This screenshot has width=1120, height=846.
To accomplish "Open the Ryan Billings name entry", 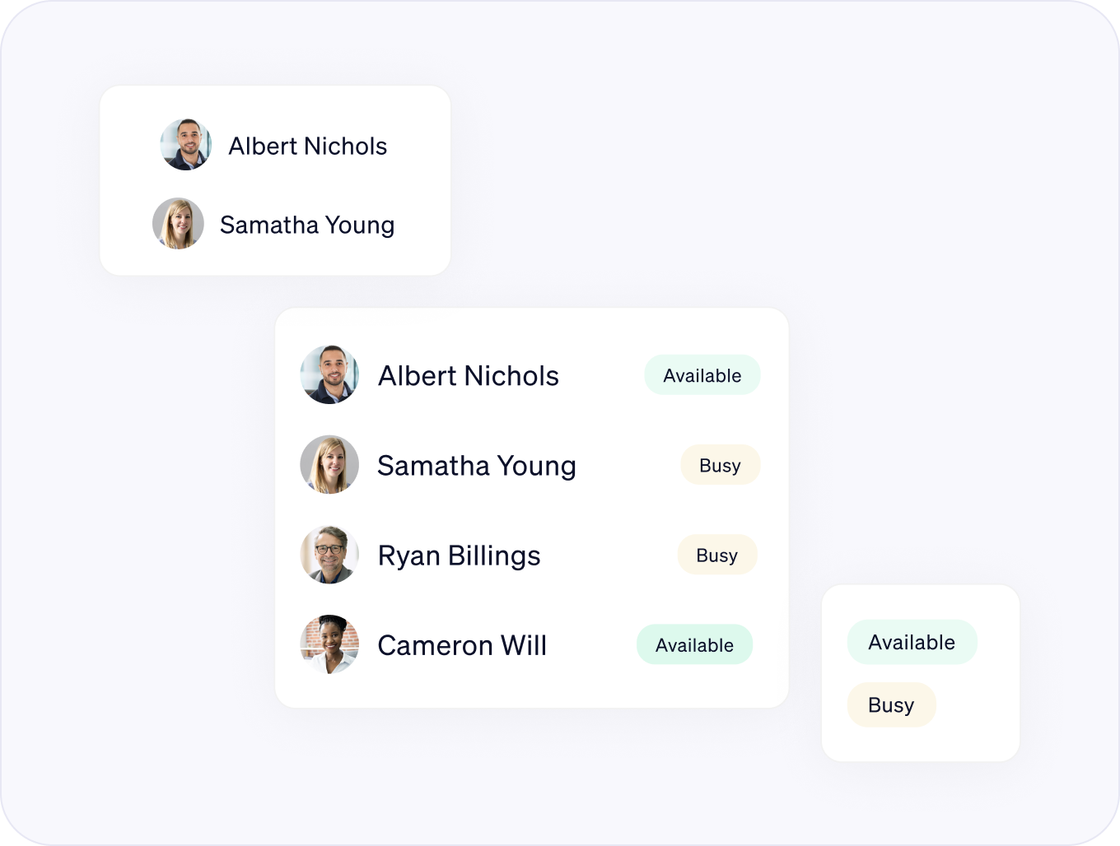I will click(459, 555).
